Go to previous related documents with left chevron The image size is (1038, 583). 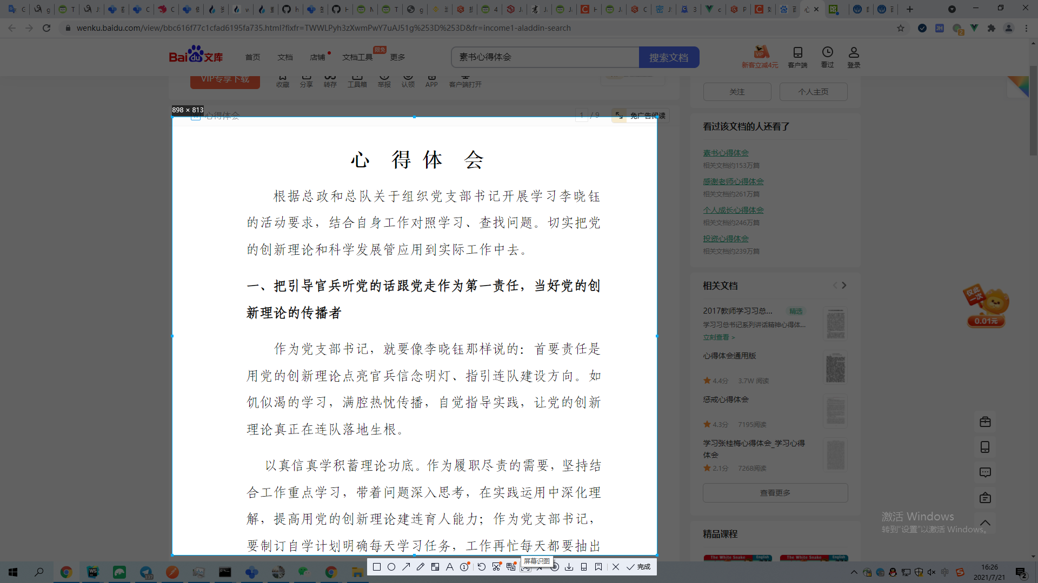(835, 286)
